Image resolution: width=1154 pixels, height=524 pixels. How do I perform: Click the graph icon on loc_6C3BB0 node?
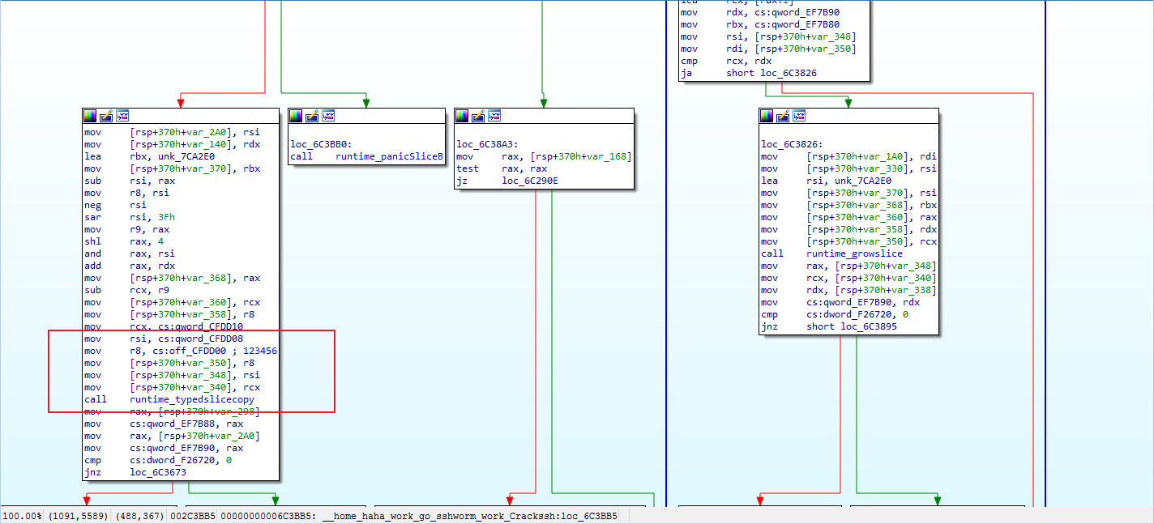click(328, 116)
